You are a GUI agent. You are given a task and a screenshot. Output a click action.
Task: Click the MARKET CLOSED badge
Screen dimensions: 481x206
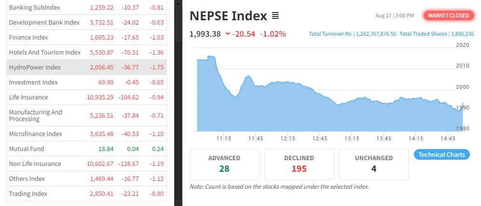448,15
